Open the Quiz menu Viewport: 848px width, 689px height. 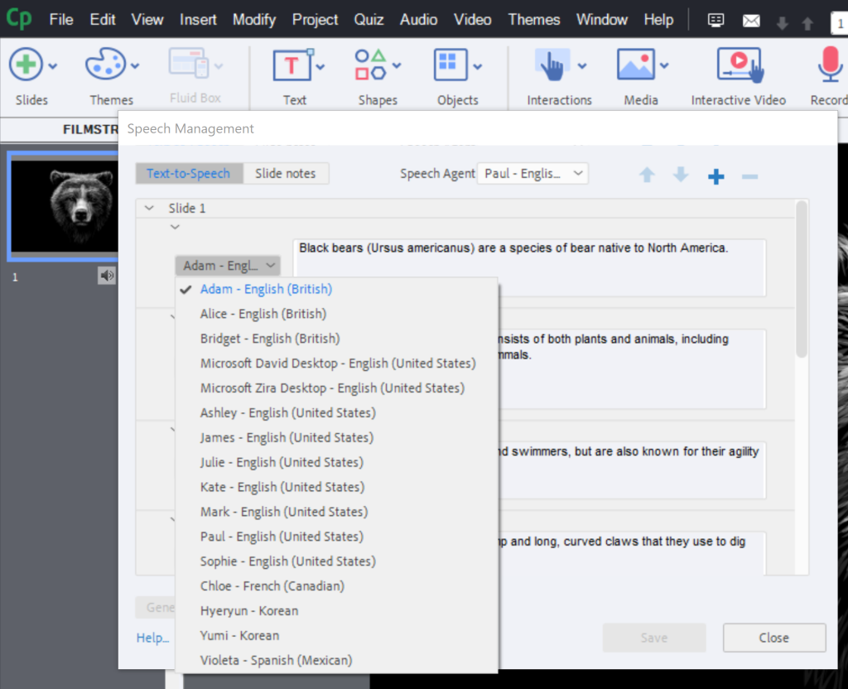(369, 19)
